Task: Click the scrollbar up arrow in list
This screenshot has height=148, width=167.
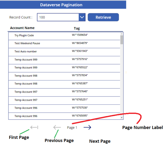Action: click(x=122, y=34)
